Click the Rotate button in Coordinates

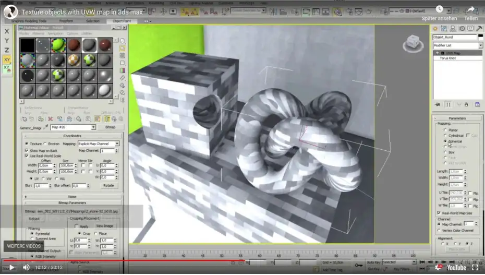pos(108,186)
